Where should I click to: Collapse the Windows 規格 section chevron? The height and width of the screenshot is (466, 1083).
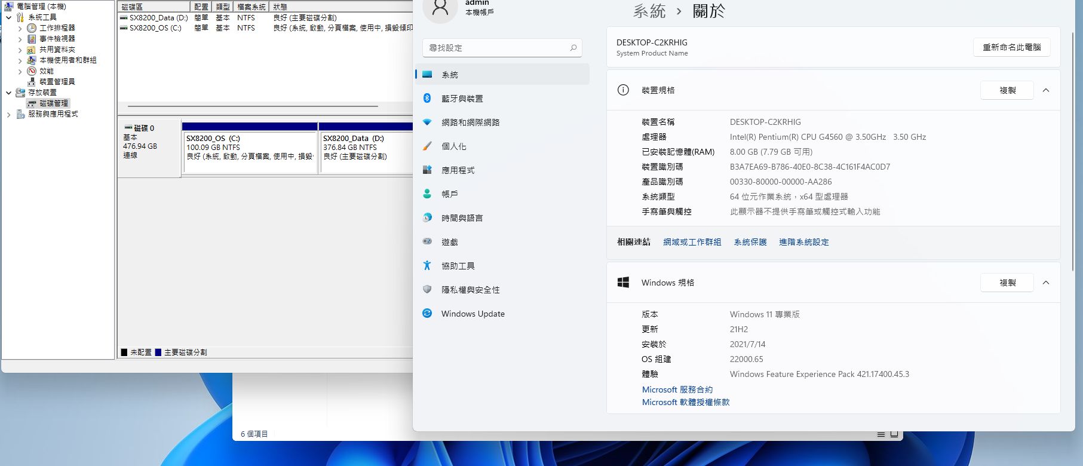pyautogui.click(x=1046, y=283)
